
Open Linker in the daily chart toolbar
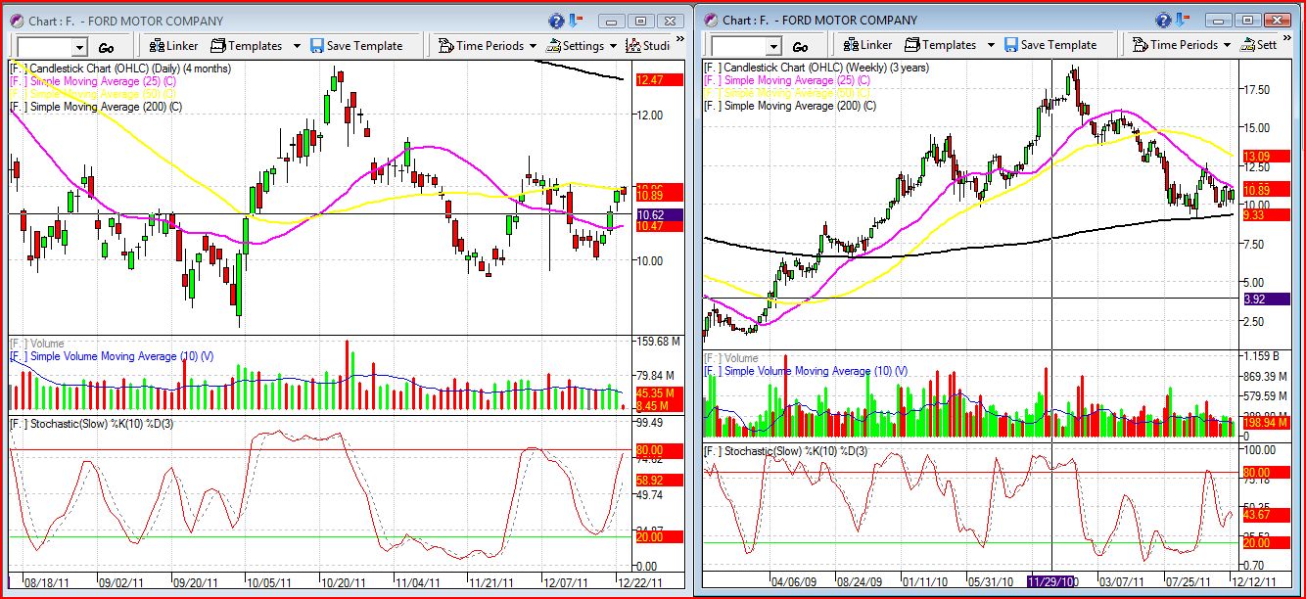[x=173, y=46]
